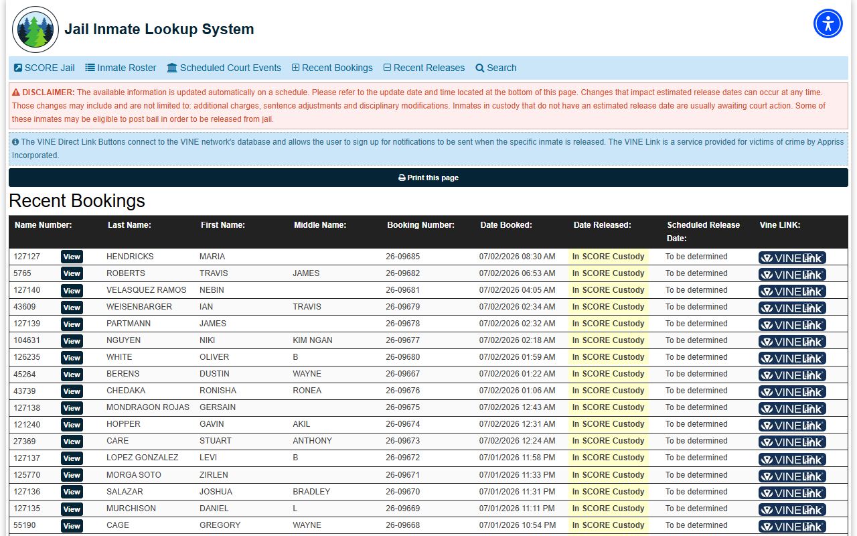Click the first name GERSAIN
The width and height of the screenshot is (857, 536).
coord(218,407)
